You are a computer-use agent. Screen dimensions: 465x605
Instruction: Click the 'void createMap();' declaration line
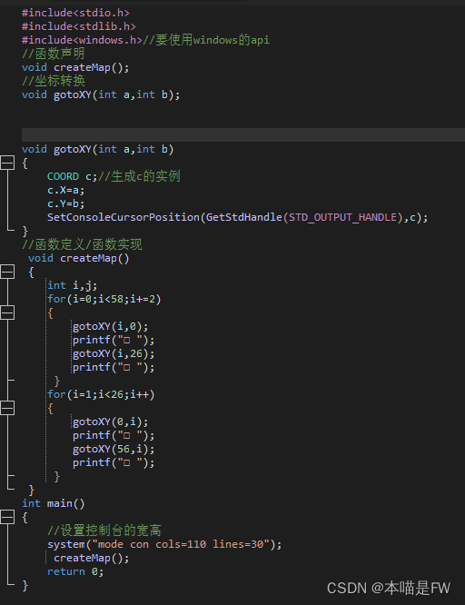coord(75,67)
